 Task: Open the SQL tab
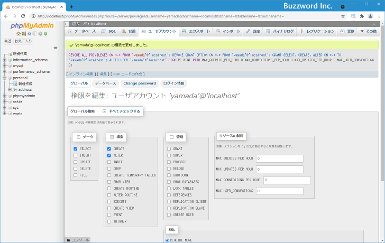point(108,32)
